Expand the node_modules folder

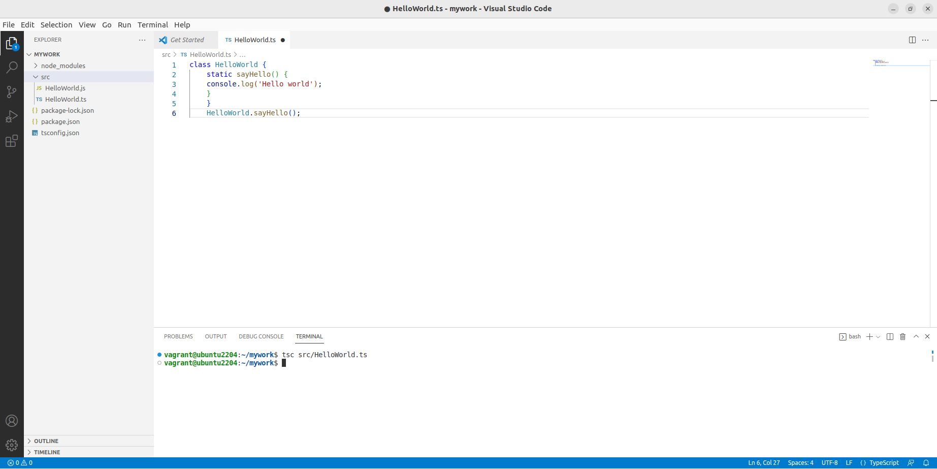coord(63,66)
